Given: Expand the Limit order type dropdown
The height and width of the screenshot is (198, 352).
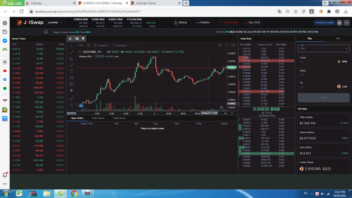Looking at the screenshot, I should tap(324, 49).
